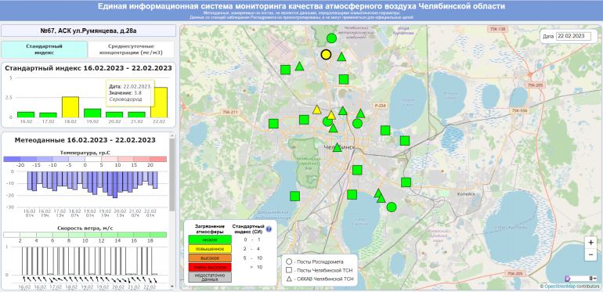Click the yellow circle station marker with black outline
Viewport: 603px width, 292px height.
[x=326, y=55]
